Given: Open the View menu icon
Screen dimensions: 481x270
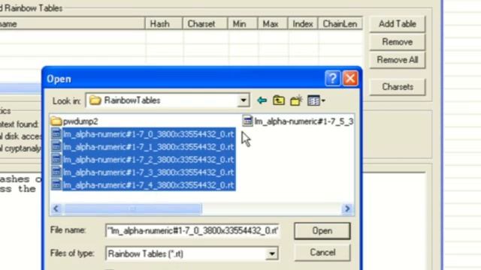Looking at the screenshot, I should point(316,100).
